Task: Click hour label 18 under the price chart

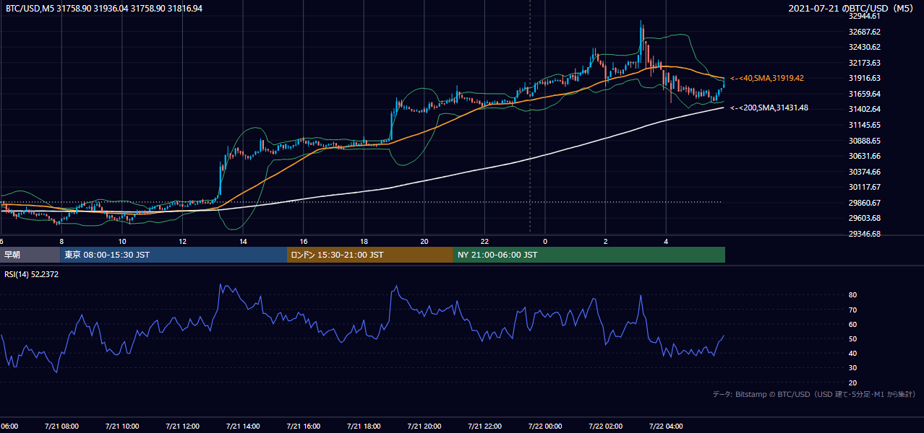Action: pos(364,241)
